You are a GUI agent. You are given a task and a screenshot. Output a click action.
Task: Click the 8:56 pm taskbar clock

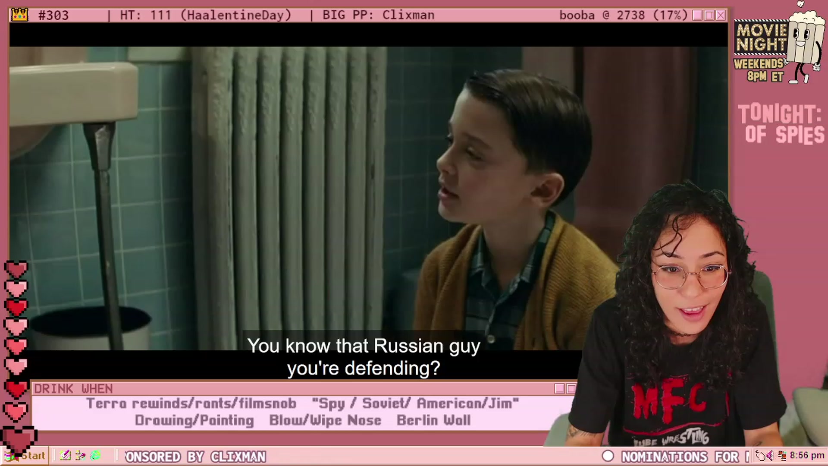(807, 456)
